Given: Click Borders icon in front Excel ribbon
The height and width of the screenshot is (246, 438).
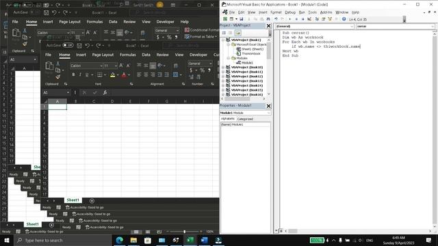Looking at the screenshot, I should [x=99, y=74].
